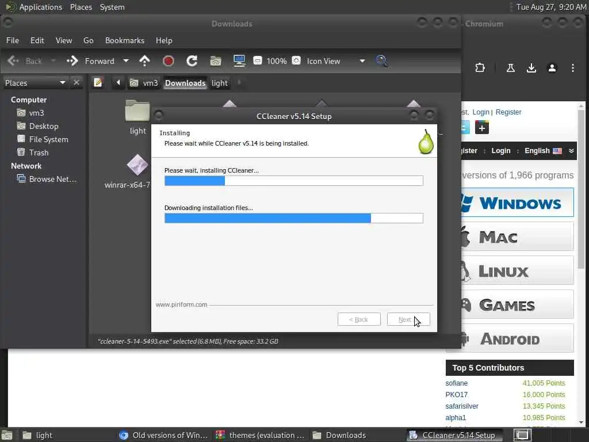Open the Back history dropdown arrow
The width and height of the screenshot is (589, 442).
coord(53,61)
